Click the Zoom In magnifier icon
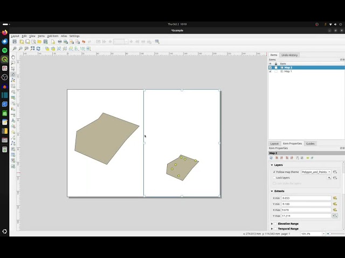The image size is (345, 258). 15,49
